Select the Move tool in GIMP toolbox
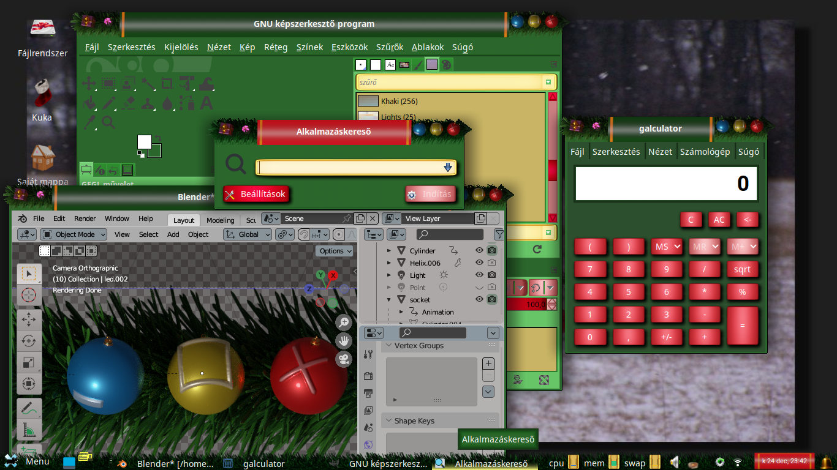Screen dimensions: 837x470 coord(89,83)
